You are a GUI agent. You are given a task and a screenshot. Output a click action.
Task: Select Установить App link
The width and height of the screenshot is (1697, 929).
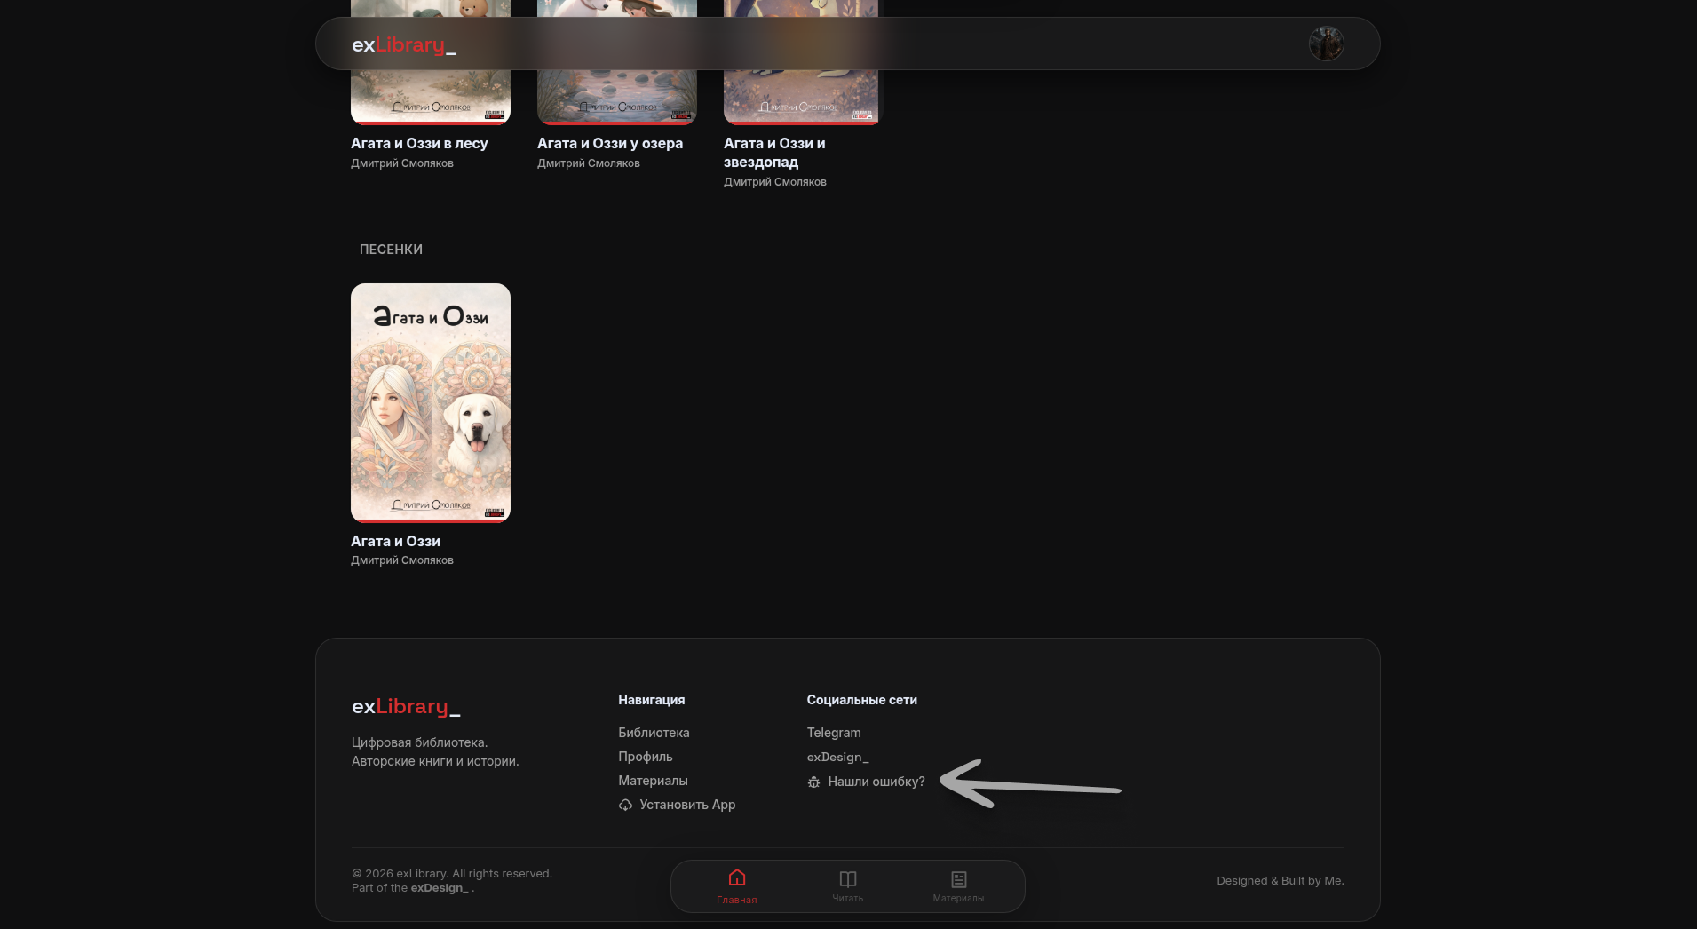686,805
